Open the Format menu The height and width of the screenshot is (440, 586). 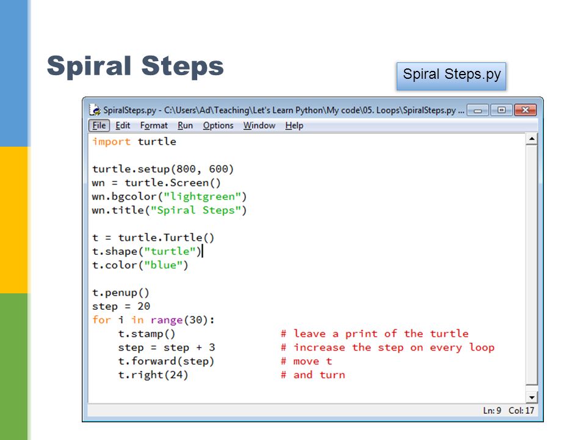(154, 125)
